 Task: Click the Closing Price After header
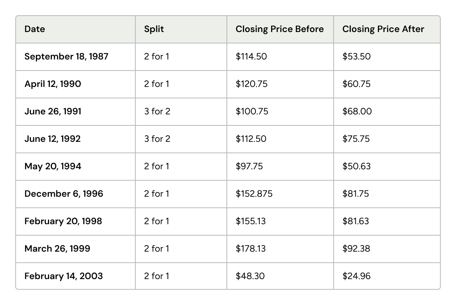pyautogui.click(x=383, y=29)
